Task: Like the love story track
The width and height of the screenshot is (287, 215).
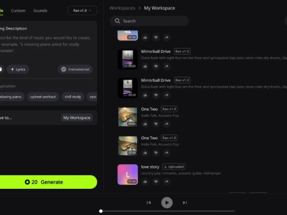Action: 145,182
